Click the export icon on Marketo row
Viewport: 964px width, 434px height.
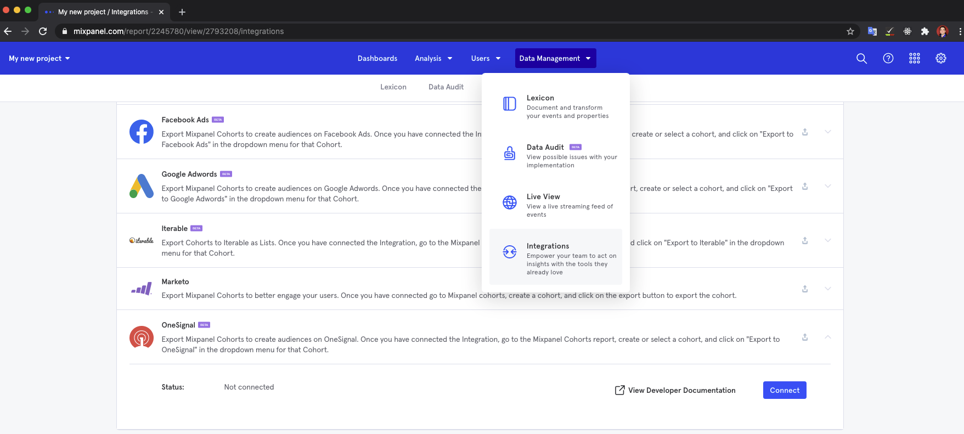click(805, 289)
